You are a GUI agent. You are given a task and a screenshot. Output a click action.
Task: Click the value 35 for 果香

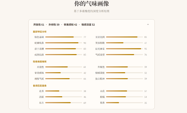pyautogui.click(x=146, y=103)
